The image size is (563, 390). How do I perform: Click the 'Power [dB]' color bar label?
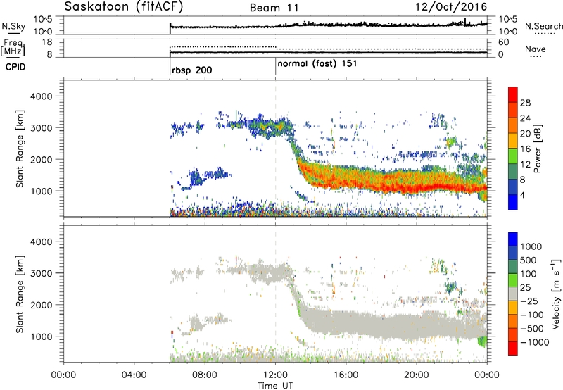[x=537, y=149]
